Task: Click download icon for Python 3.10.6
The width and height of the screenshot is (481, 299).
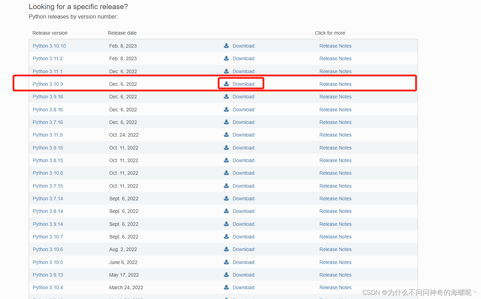Action: click(x=226, y=249)
